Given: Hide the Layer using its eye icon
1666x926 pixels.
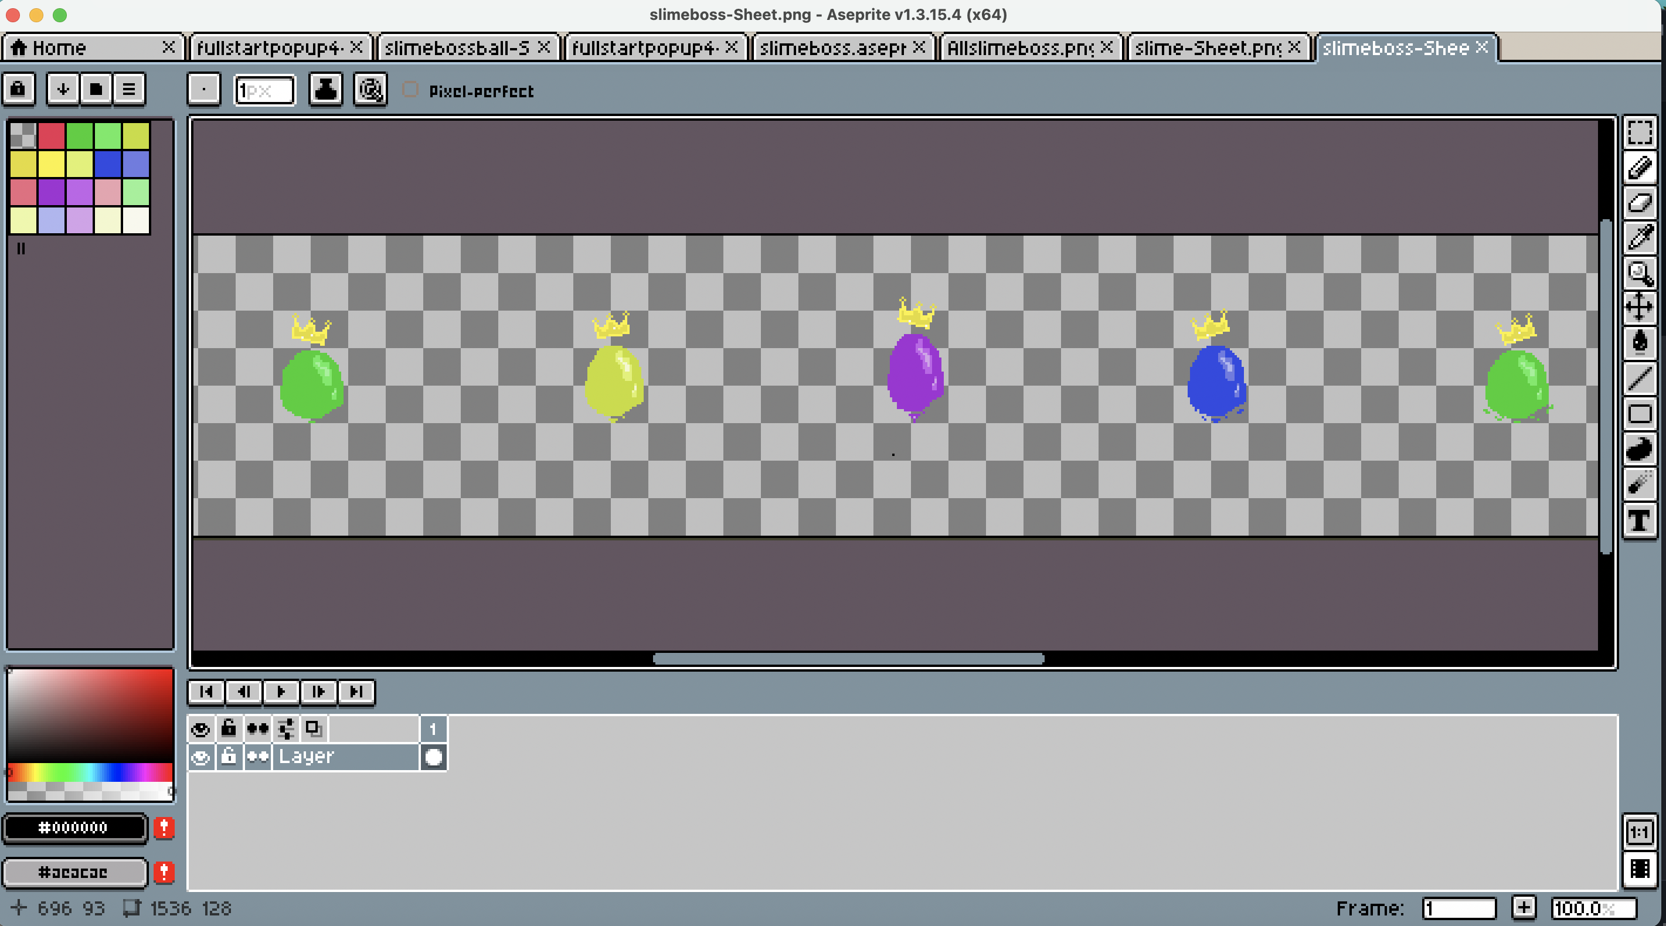Looking at the screenshot, I should pos(200,757).
